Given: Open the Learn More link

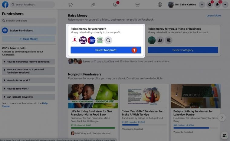Looking at the screenshot, I should (x=213, y=15).
